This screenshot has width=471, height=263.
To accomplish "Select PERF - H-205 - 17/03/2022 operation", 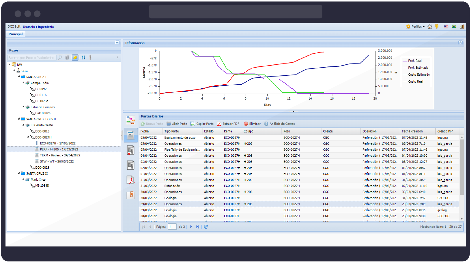I will 59,149.
